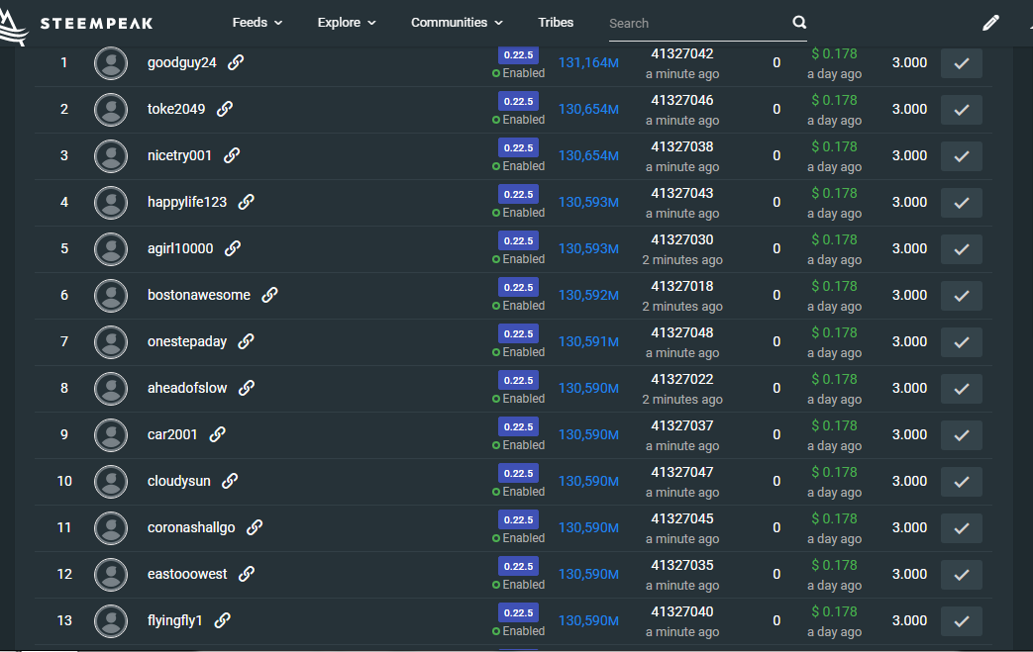The height and width of the screenshot is (652, 1033).
Task: Click the search magnifier icon
Action: [x=799, y=23]
